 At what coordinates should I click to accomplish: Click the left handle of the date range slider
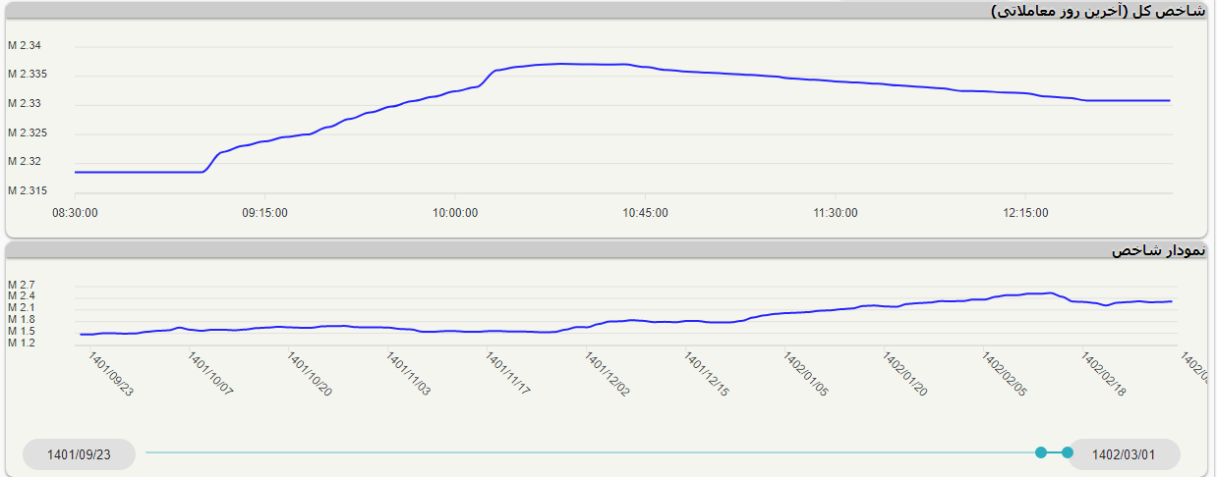click(x=1041, y=452)
